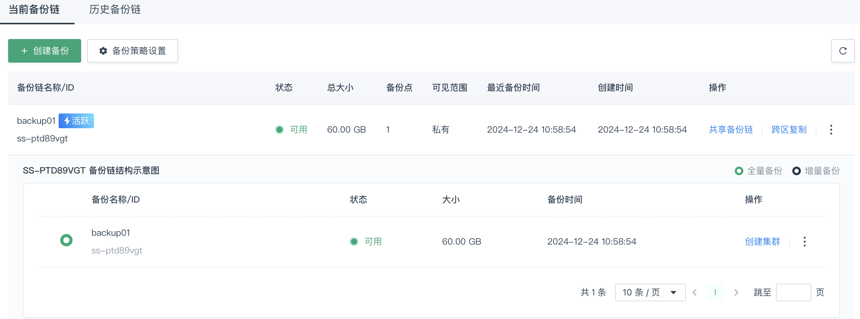This screenshot has width=860, height=319.
Task: Open the 10 条 / 页 page size dropdown
Action: pos(650,292)
